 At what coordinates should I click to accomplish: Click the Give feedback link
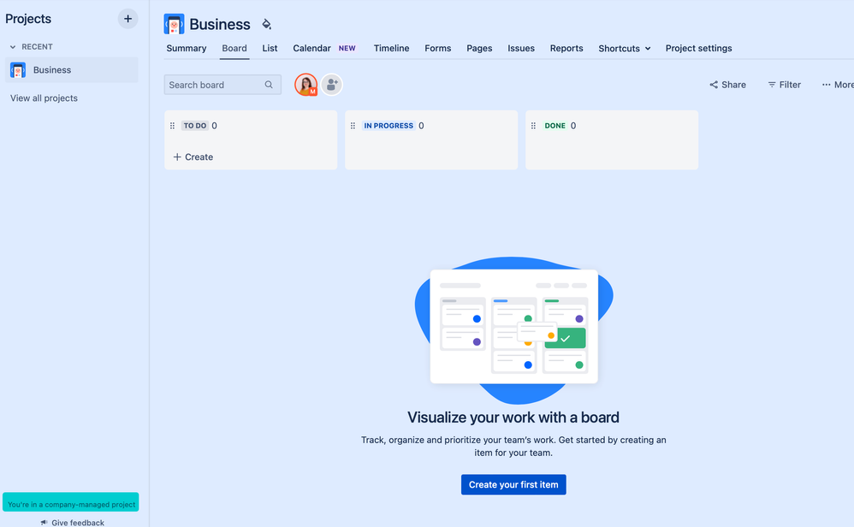[x=73, y=523]
